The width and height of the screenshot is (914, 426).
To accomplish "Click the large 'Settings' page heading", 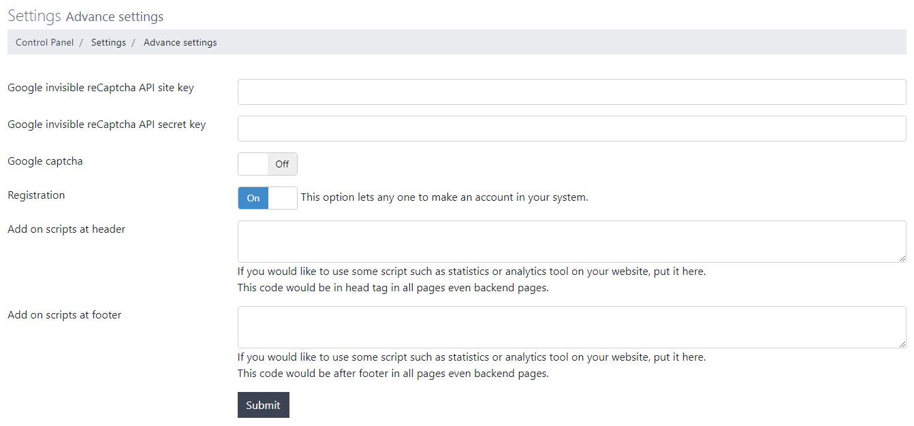I will (x=34, y=16).
